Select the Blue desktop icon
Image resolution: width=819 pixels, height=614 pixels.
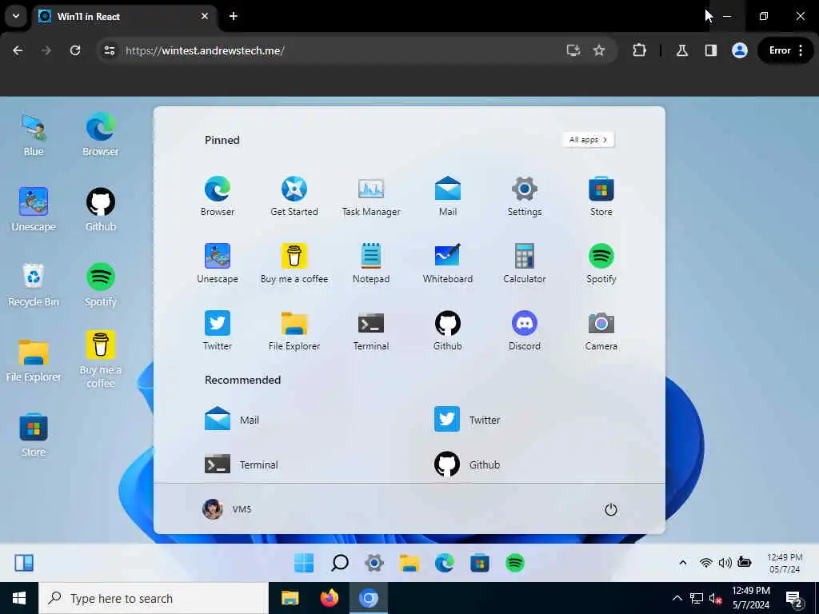click(34, 134)
